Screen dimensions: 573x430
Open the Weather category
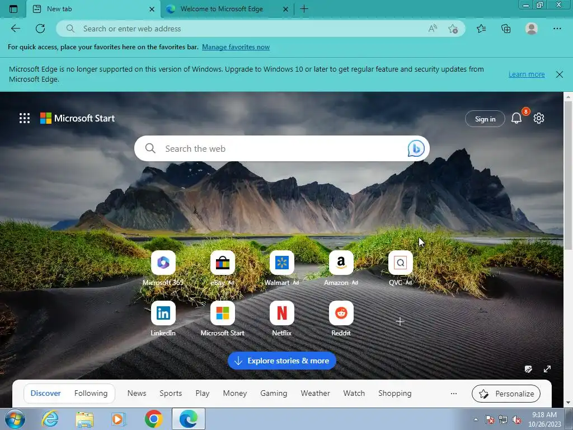click(x=316, y=394)
